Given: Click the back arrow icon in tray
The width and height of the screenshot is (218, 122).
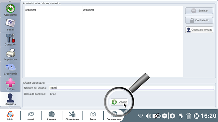Looking at the screenshot, I should click(x=180, y=116).
